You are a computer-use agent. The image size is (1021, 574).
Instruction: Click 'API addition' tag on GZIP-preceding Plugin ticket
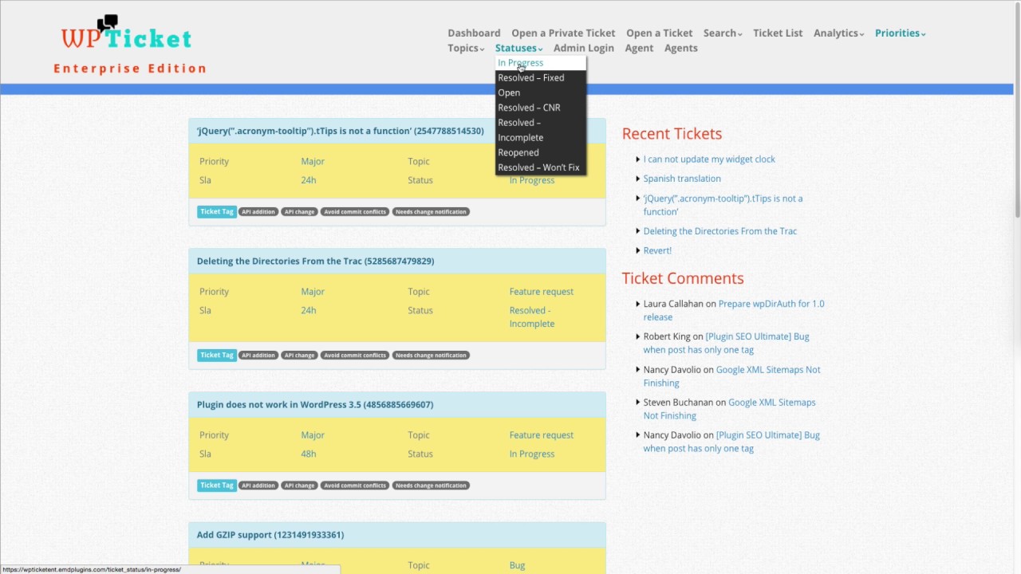258,486
